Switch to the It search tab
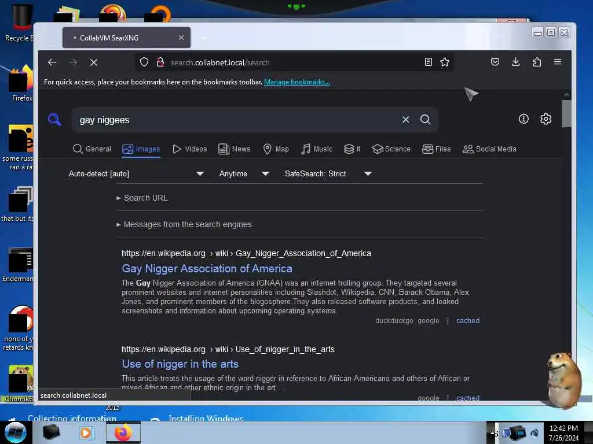The image size is (593, 444). tap(352, 149)
